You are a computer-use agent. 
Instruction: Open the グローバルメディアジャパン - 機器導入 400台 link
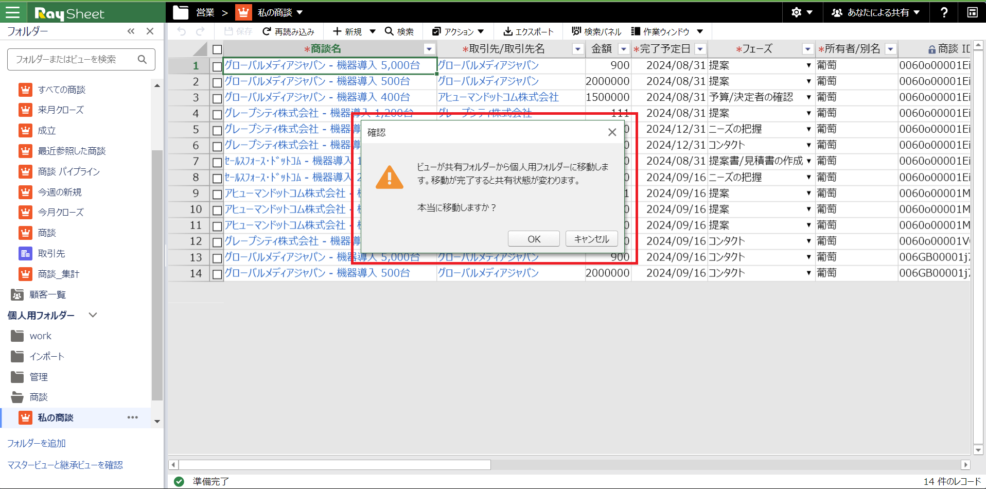pyautogui.click(x=317, y=97)
